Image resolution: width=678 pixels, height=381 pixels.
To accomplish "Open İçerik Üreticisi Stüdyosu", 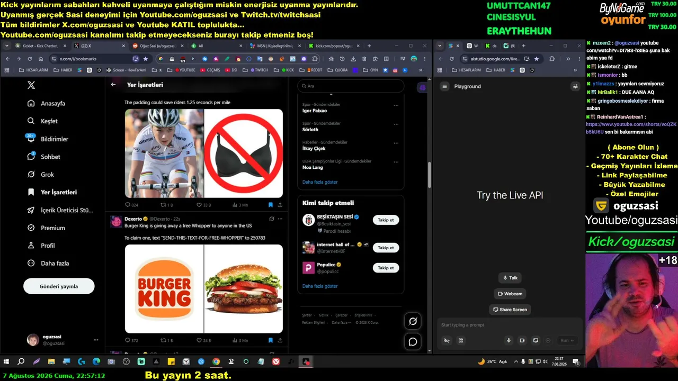I will coord(60,210).
